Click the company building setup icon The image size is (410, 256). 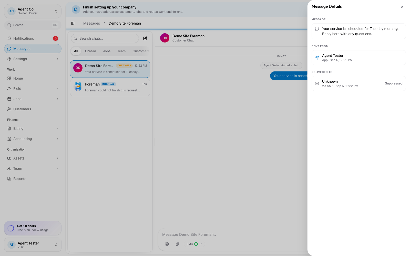[76, 9]
